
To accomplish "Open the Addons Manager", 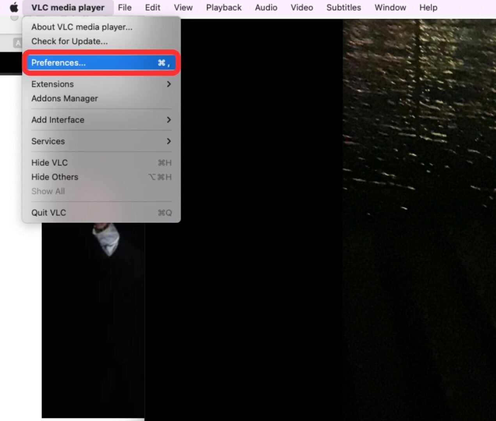I will click(x=64, y=98).
